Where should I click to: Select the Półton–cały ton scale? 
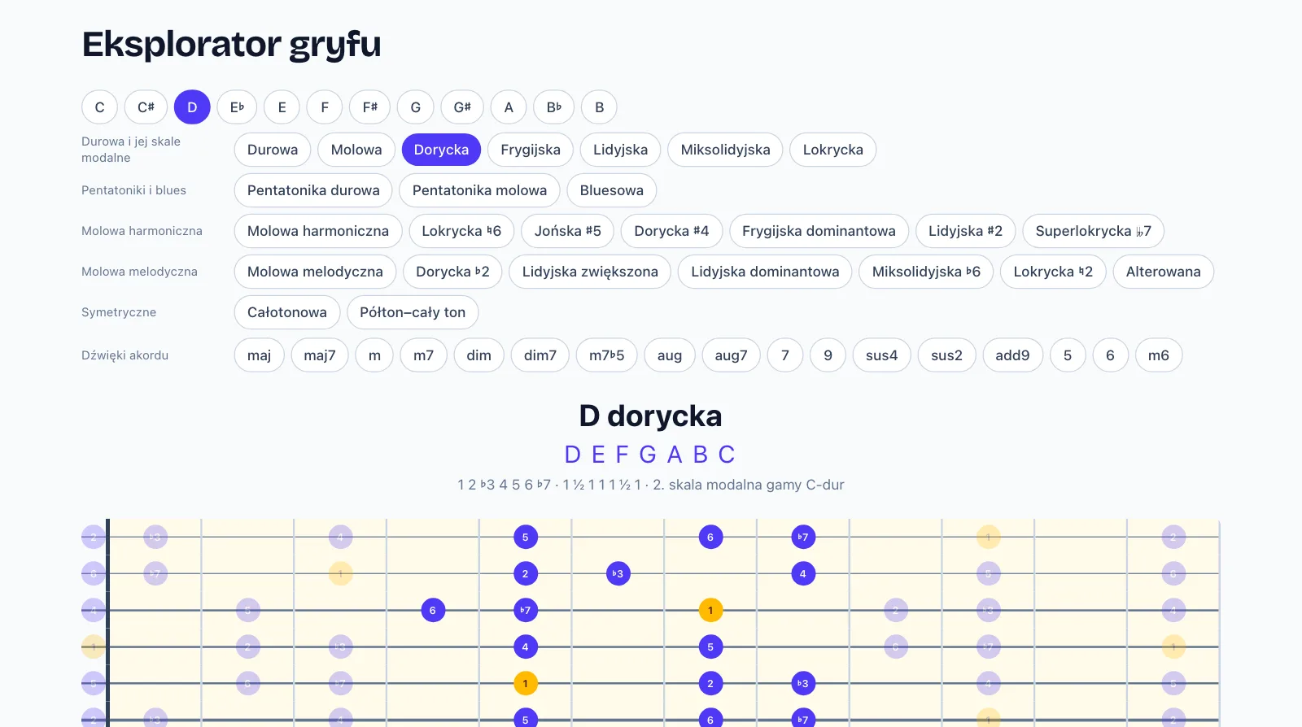(x=413, y=312)
